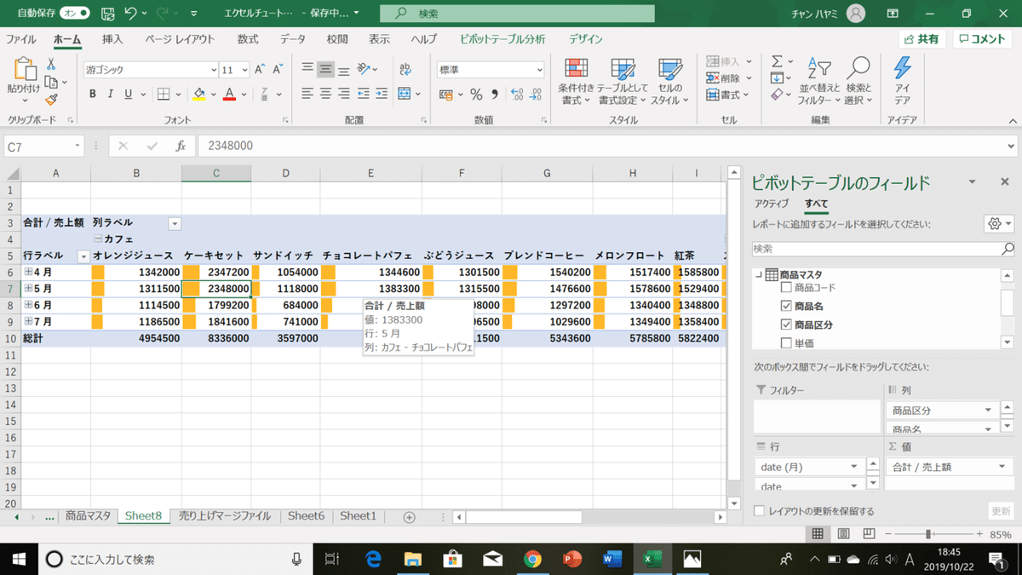Add a new sheet with plus button

click(x=409, y=517)
